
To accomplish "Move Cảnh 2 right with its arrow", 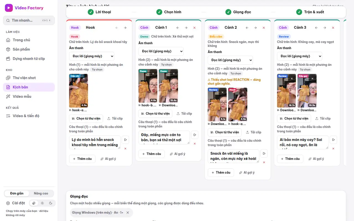I will [x=256, y=28].
